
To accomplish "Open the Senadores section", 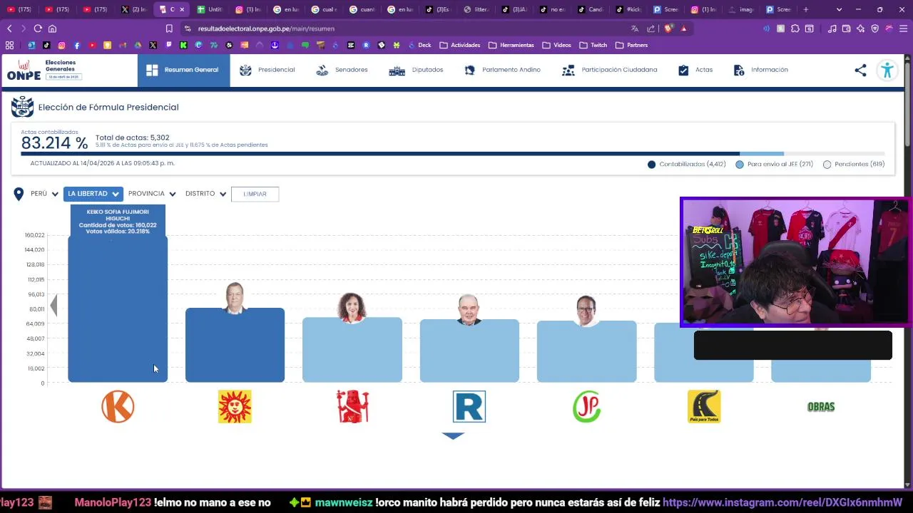I will click(x=342, y=70).
